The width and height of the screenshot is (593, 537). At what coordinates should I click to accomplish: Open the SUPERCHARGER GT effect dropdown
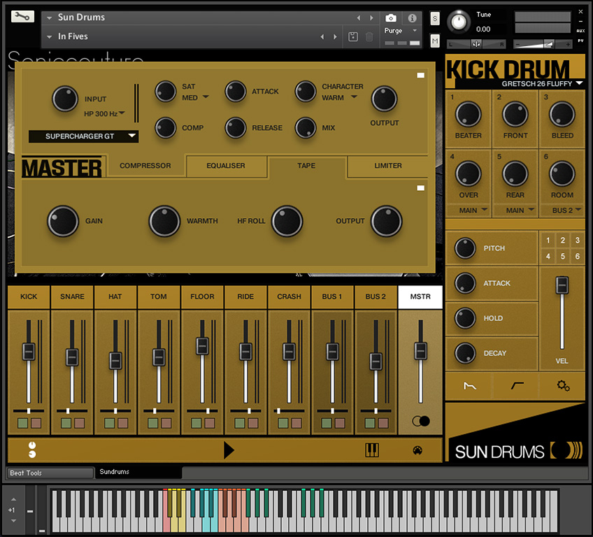(x=84, y=136)
